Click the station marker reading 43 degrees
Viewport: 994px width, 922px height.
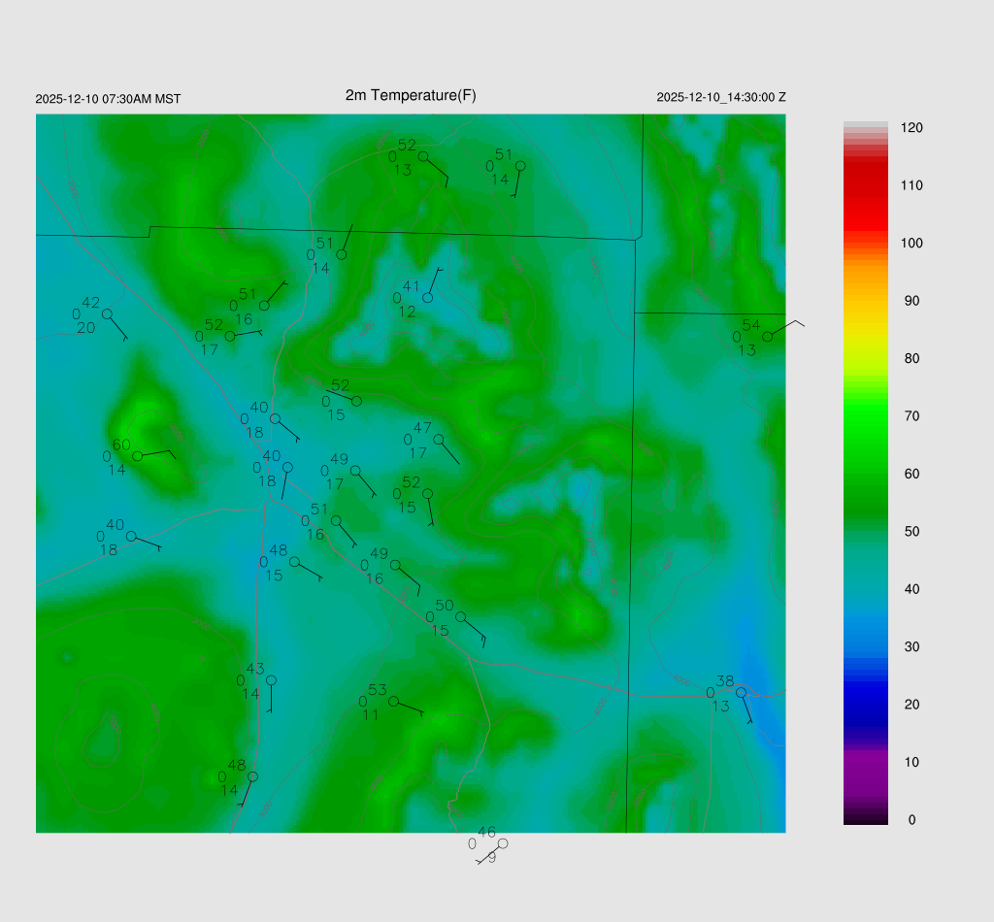pyautogui.click(x=271, y=680)
